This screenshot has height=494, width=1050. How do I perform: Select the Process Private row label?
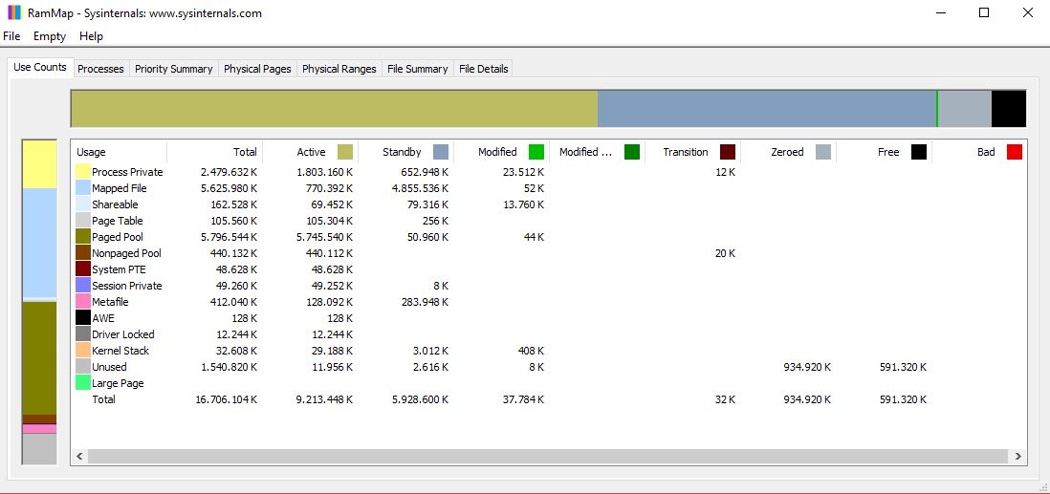coord(127,172)
